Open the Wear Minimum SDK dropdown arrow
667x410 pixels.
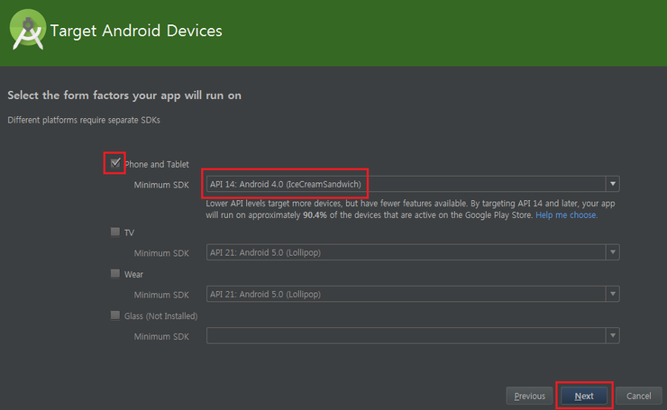[x=613, y=294]
